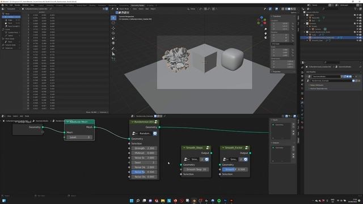Switch to Shading workspace tab
Viewport: 363px width, 204px height.
pos(92,5)
